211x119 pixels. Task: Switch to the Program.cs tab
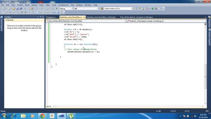(51, 17)
